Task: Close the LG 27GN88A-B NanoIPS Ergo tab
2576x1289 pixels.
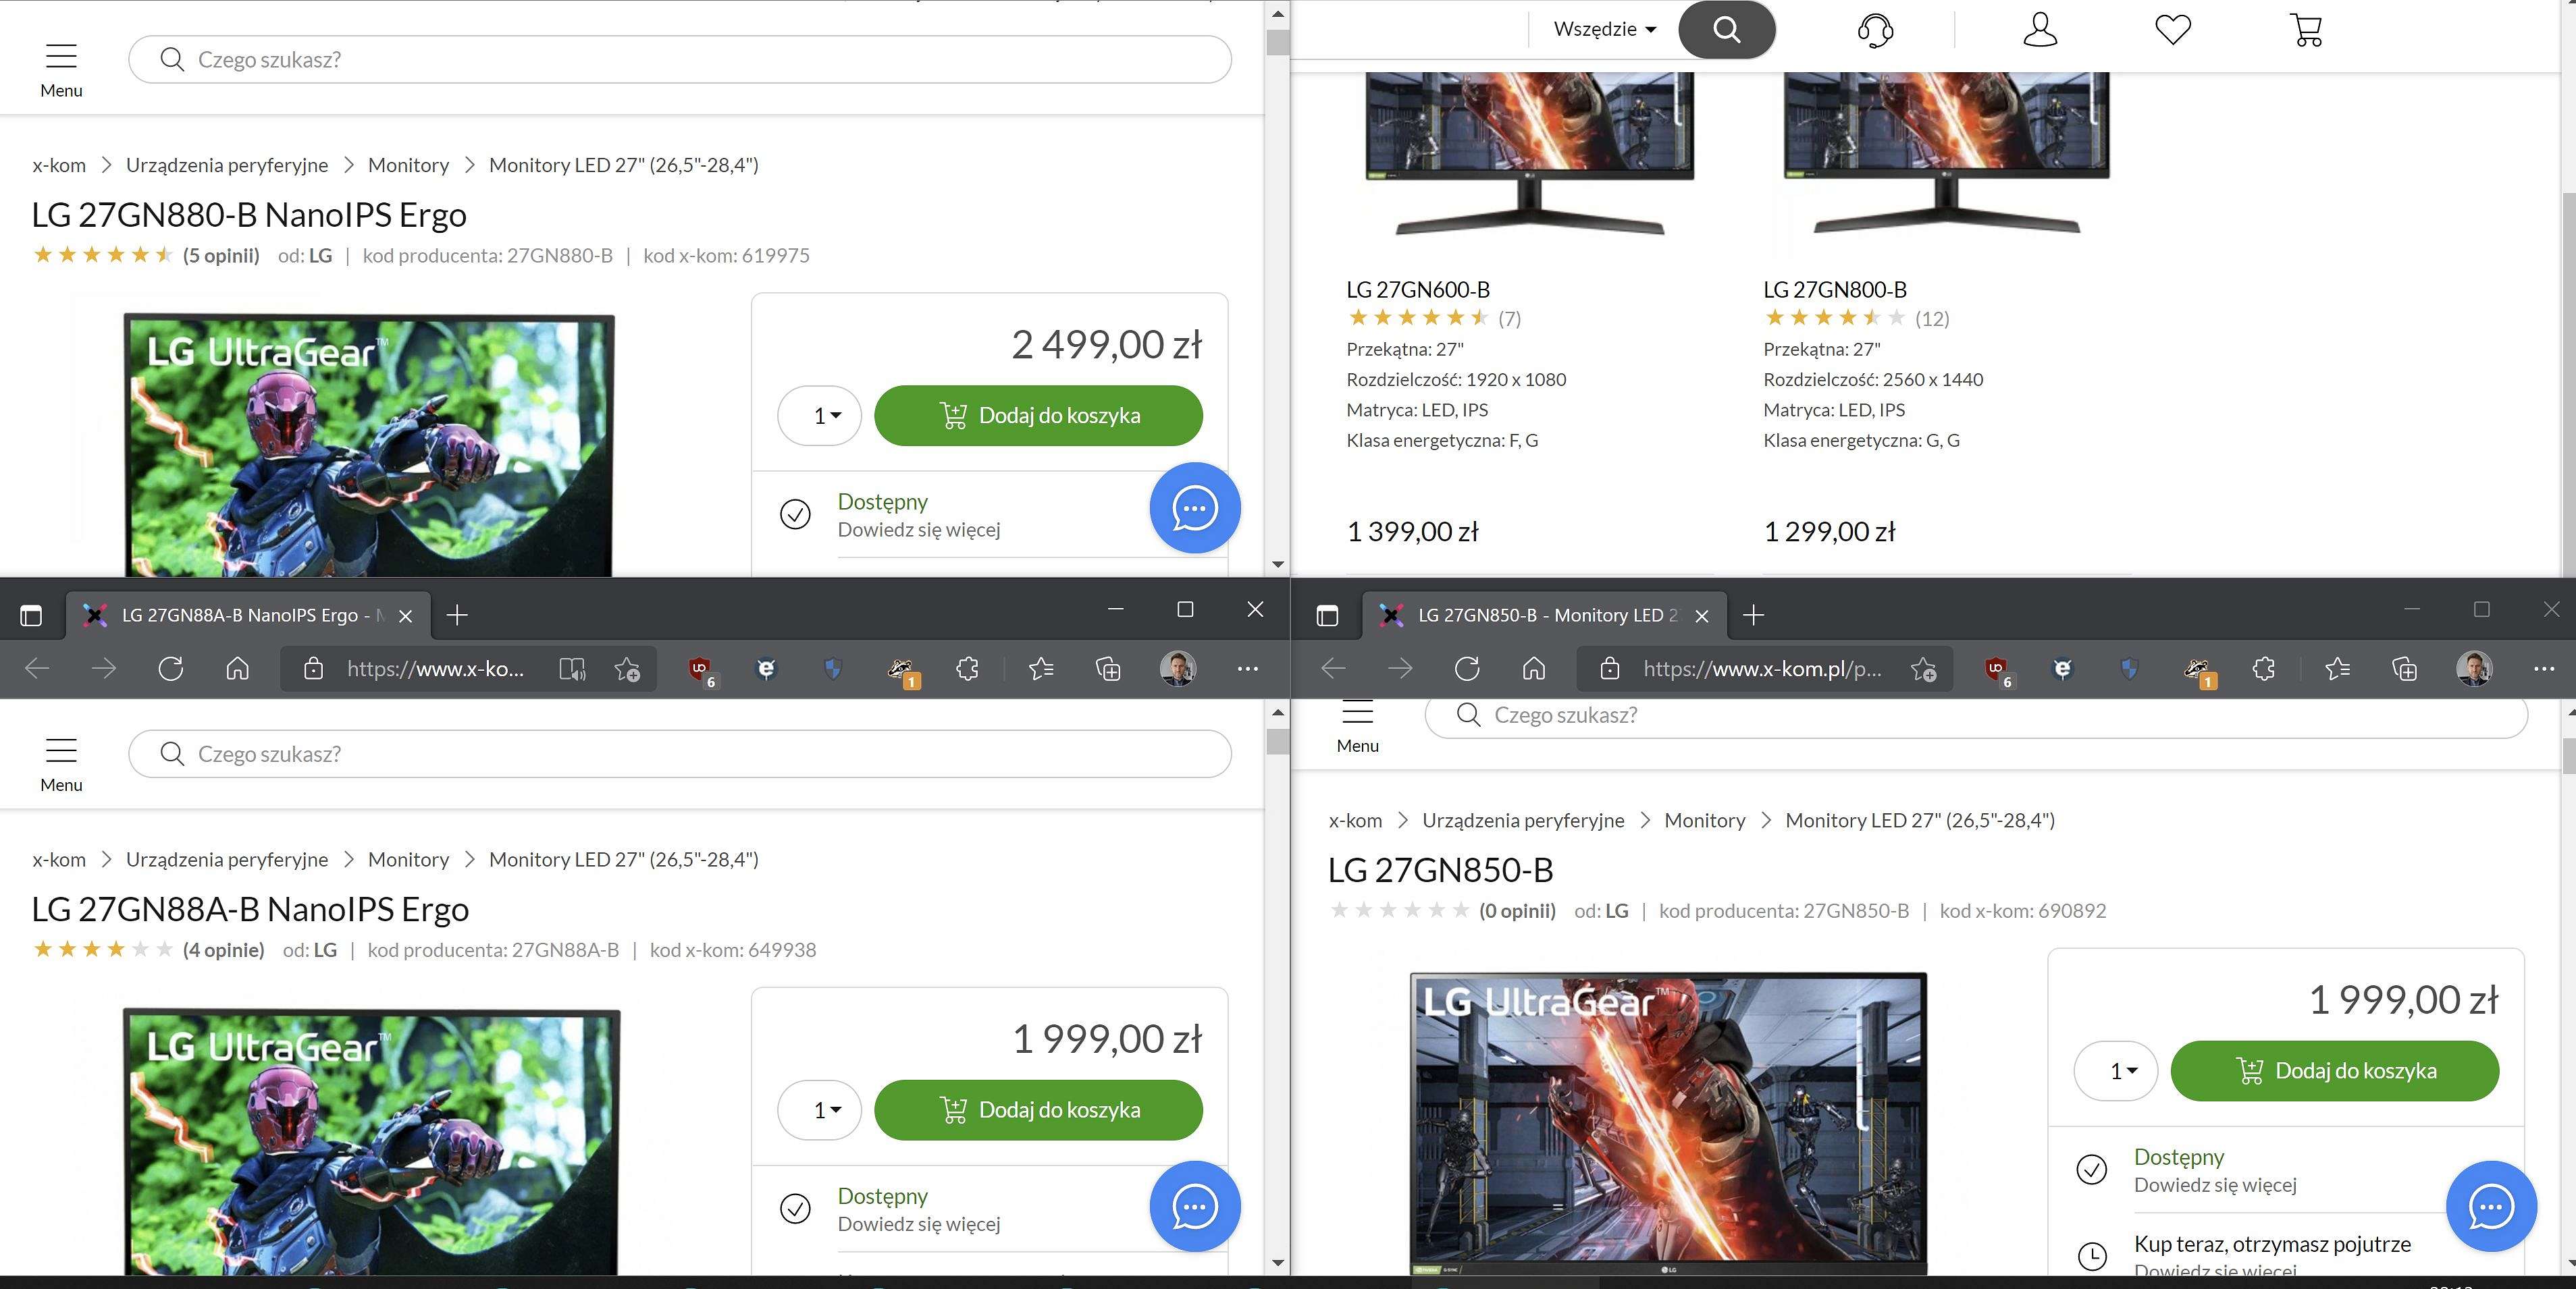Action: tap(405, 615)
